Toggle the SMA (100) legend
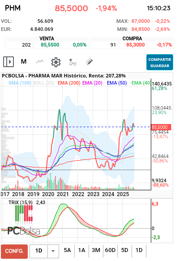This screenshot has width=179, height=261. pyautogui.click(x=20, y=83)
